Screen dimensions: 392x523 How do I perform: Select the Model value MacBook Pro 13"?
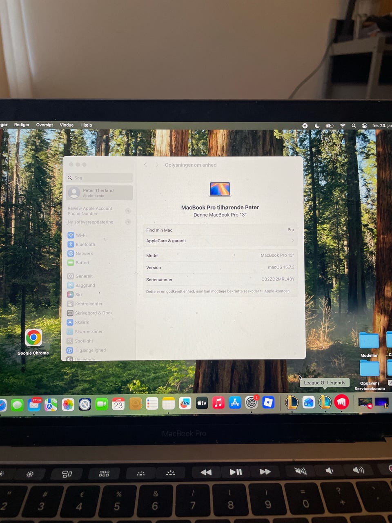tap(277, 255)
